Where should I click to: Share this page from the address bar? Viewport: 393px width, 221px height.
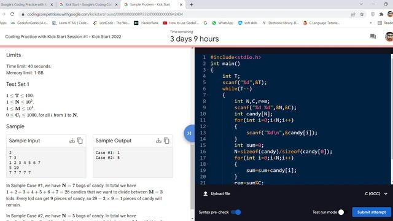coord(353,14)
